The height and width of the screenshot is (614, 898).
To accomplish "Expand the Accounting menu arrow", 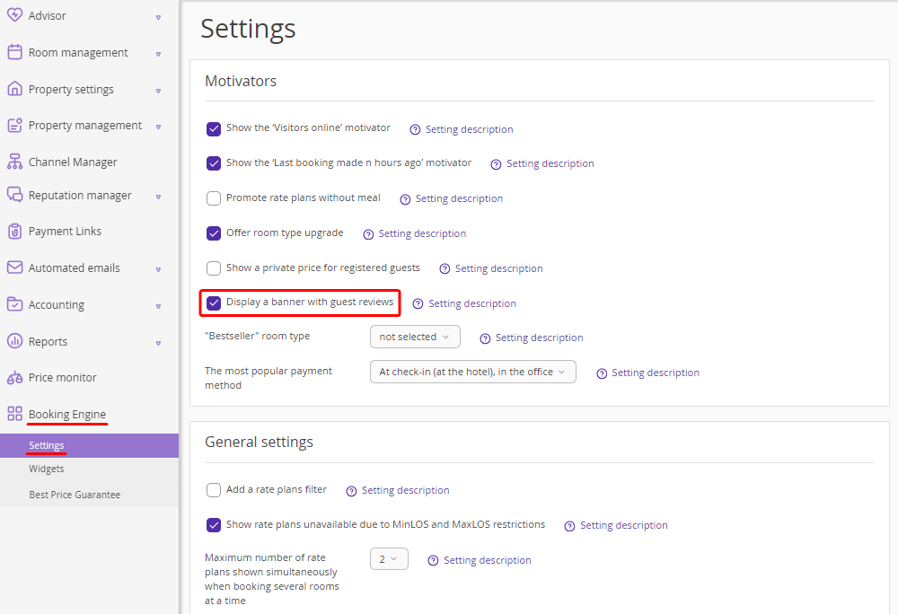I will pos(159,306).
